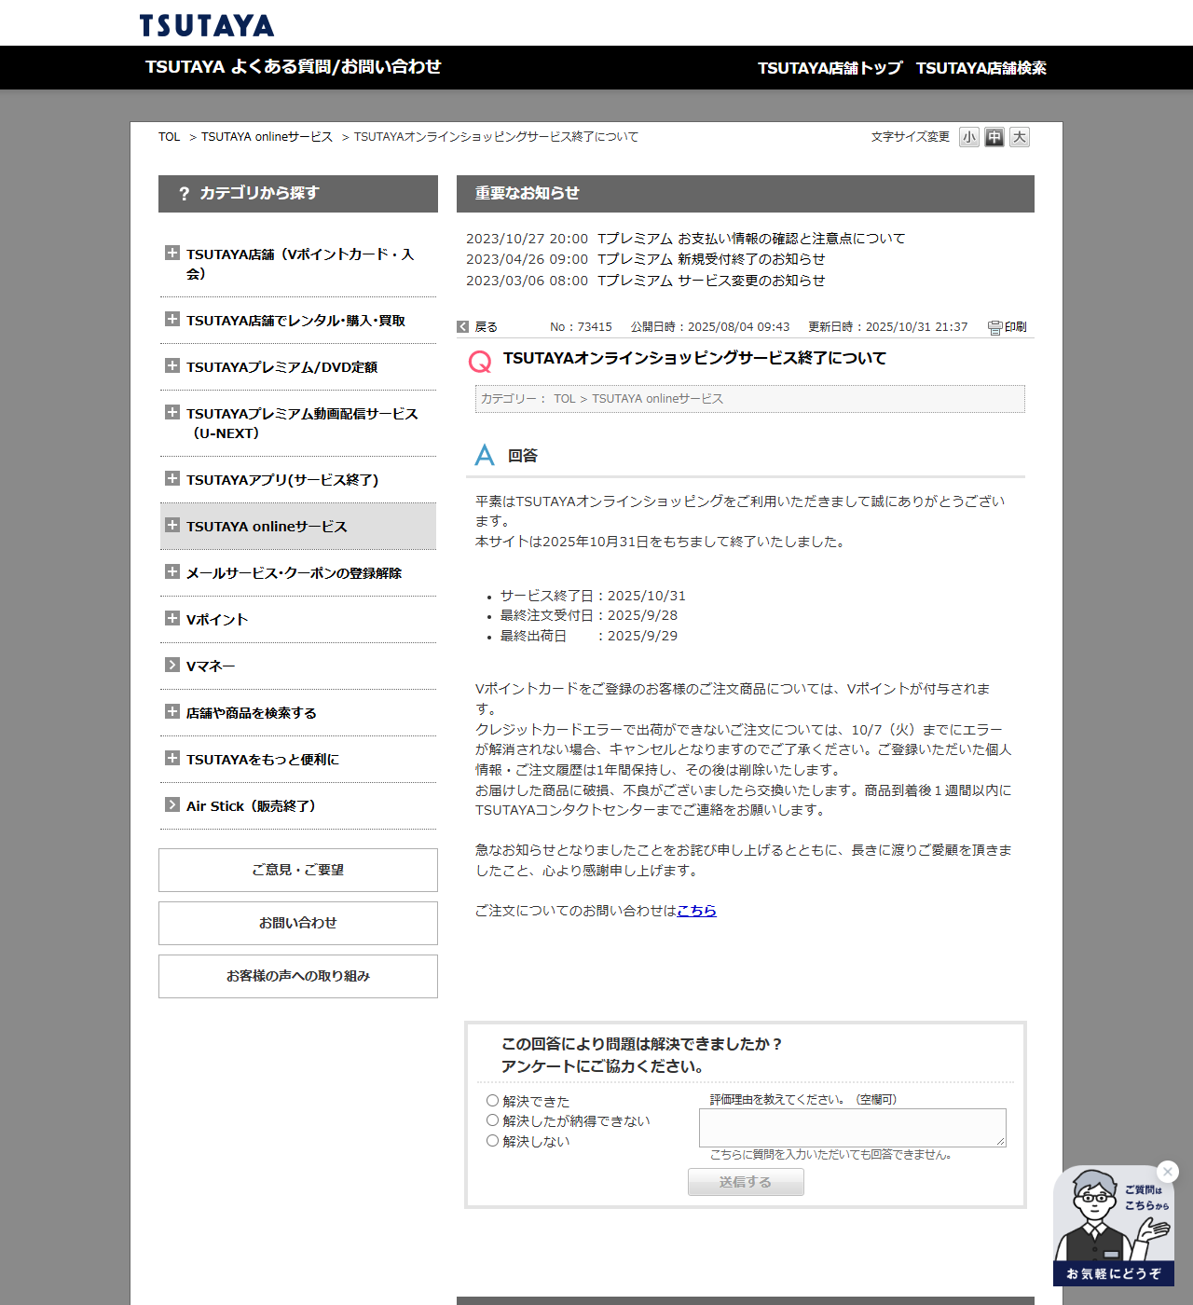Click TSUTAYA onlineサービス in top breadcrumb
1193x1305 pixels.
pos(267,137)
